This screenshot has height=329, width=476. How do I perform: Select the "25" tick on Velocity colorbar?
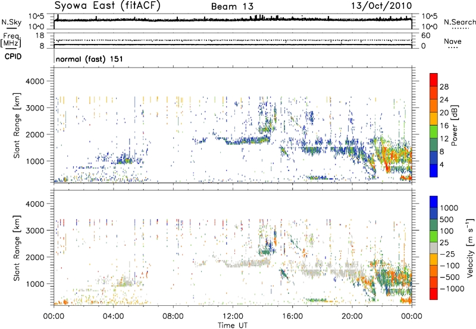[x=444, y=242]
